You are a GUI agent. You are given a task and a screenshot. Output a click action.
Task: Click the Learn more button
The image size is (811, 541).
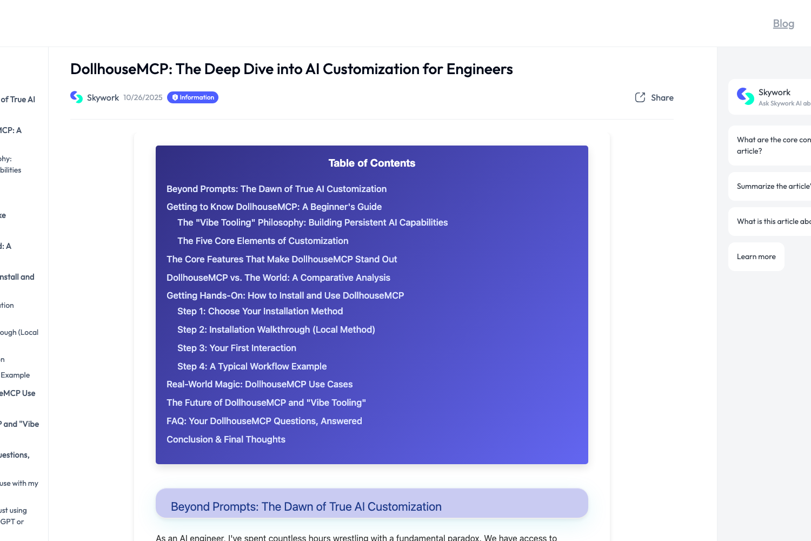(x=755, y=256)
